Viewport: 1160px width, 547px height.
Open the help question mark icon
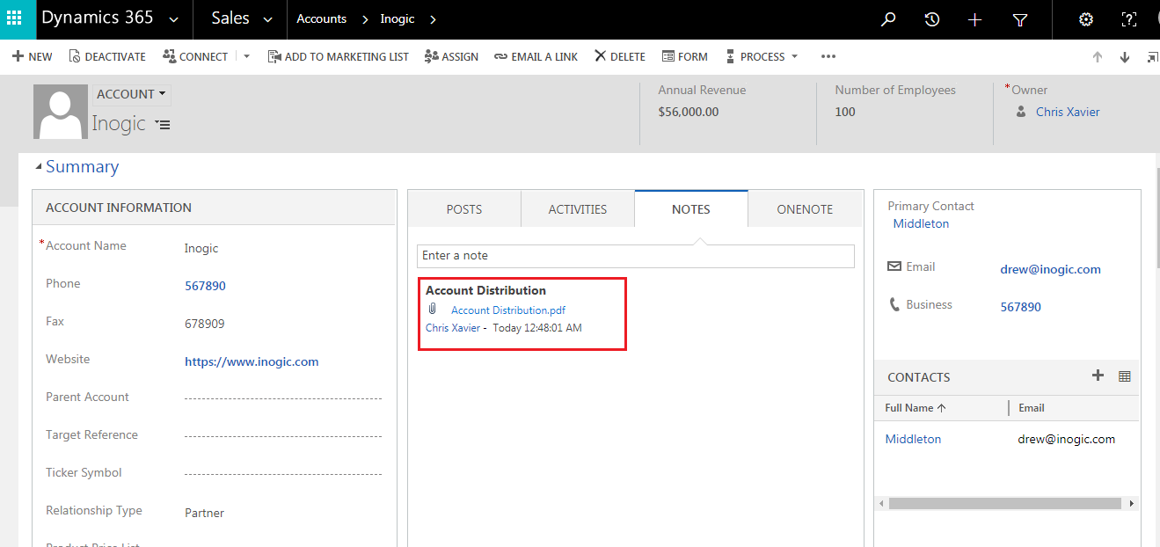(x=1129, y=19)
